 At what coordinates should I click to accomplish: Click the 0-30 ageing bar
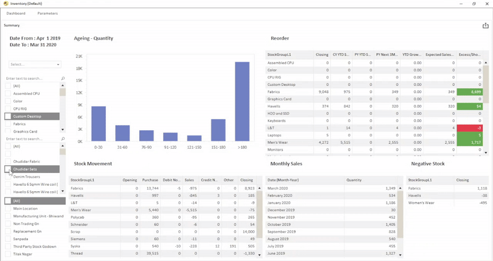(x=99, y=124)
